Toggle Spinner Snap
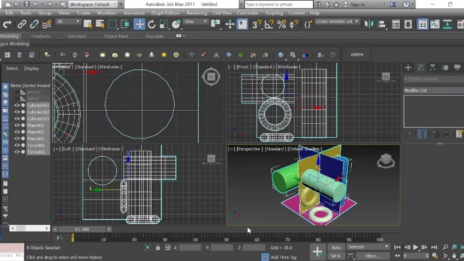The image size is (464, 261). tap(293, 24)
